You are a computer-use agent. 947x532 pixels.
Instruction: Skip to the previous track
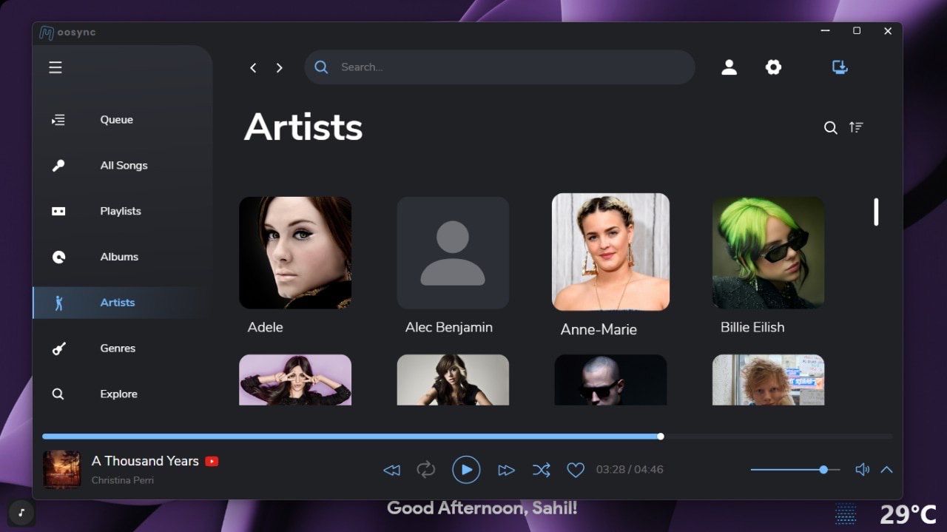(x=391, y=470)
